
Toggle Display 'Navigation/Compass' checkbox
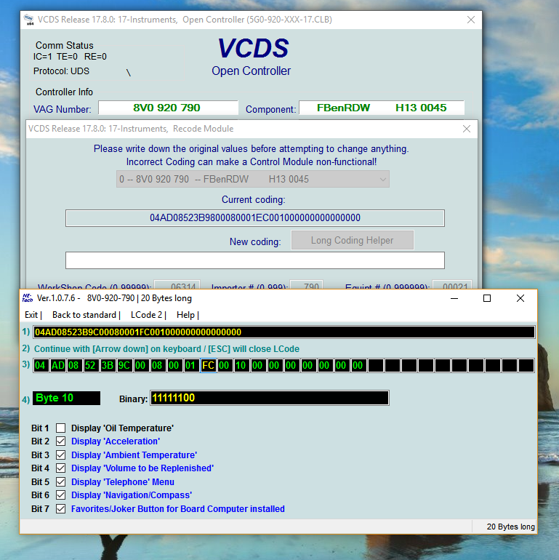click(x=61, y=495)
